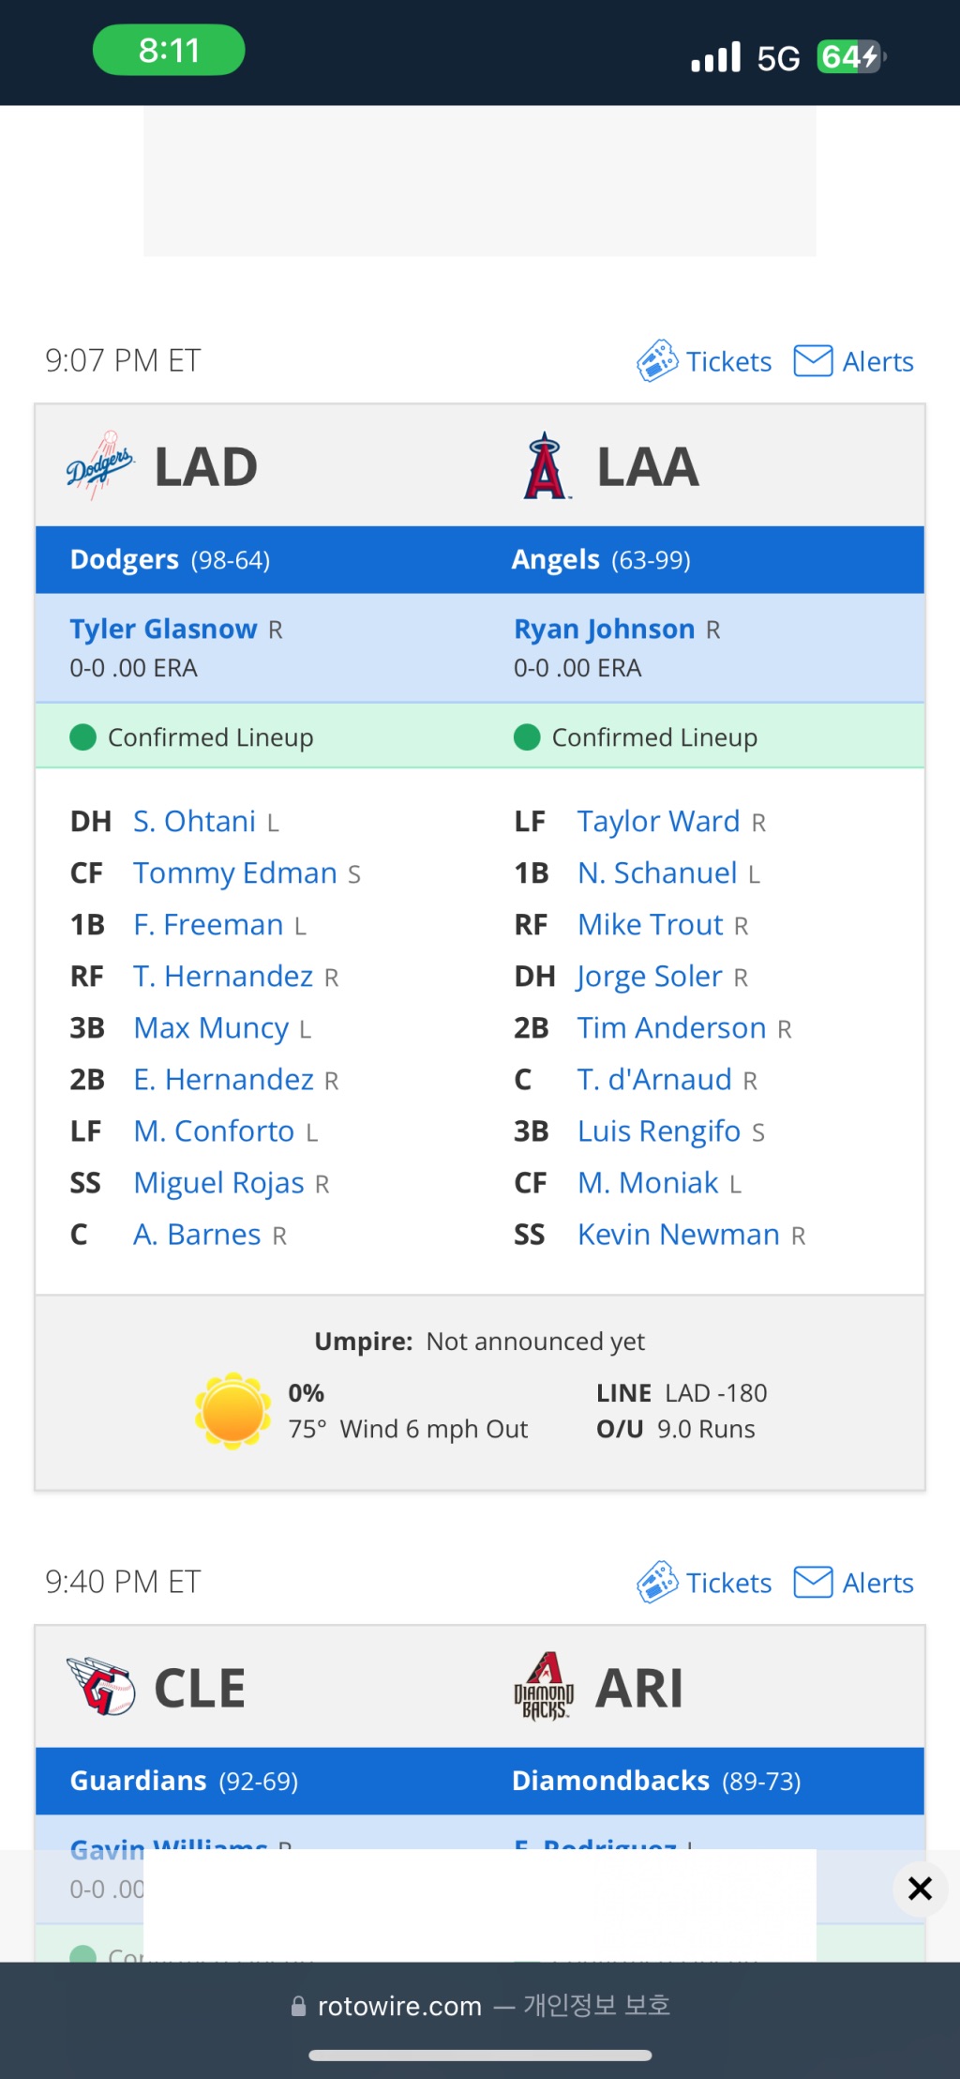Close the bottom ad banner
The height and width of the screenshot is (2079, 960).
tap(921, 1889)
